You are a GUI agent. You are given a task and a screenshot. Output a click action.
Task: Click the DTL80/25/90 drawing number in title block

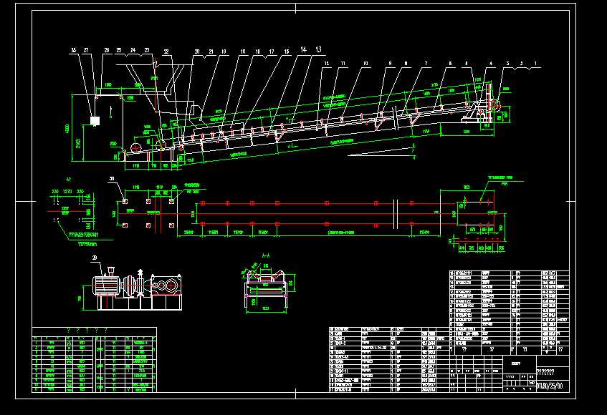(x=550, y=386)
